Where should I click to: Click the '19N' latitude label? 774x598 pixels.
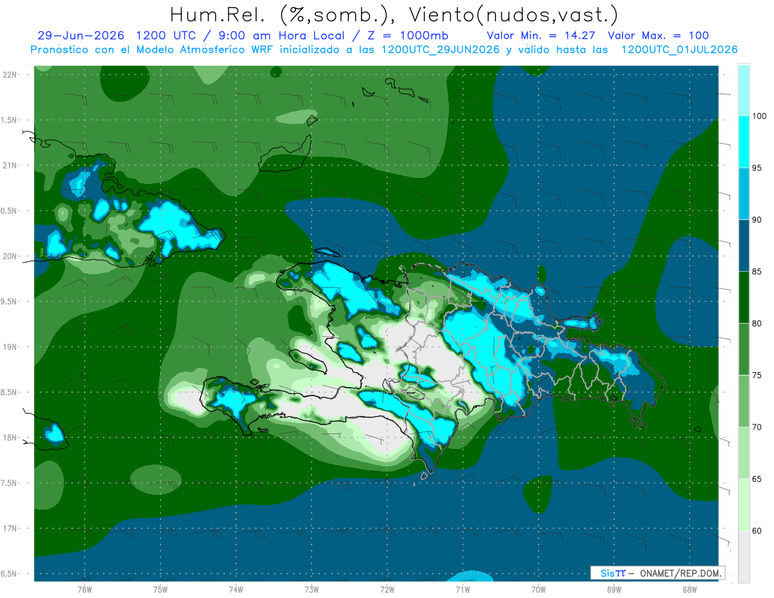click(x=10, y=346)
